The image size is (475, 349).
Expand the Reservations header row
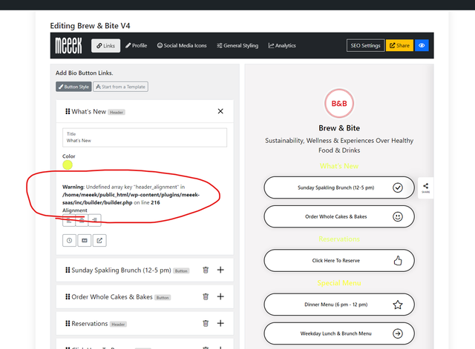[220, 323]
